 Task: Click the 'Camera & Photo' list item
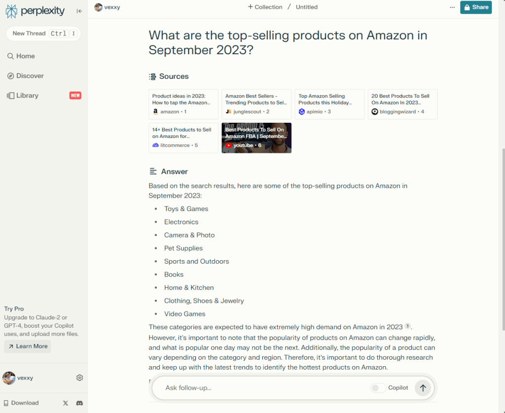pyautogui.click(x=189, y=235)
